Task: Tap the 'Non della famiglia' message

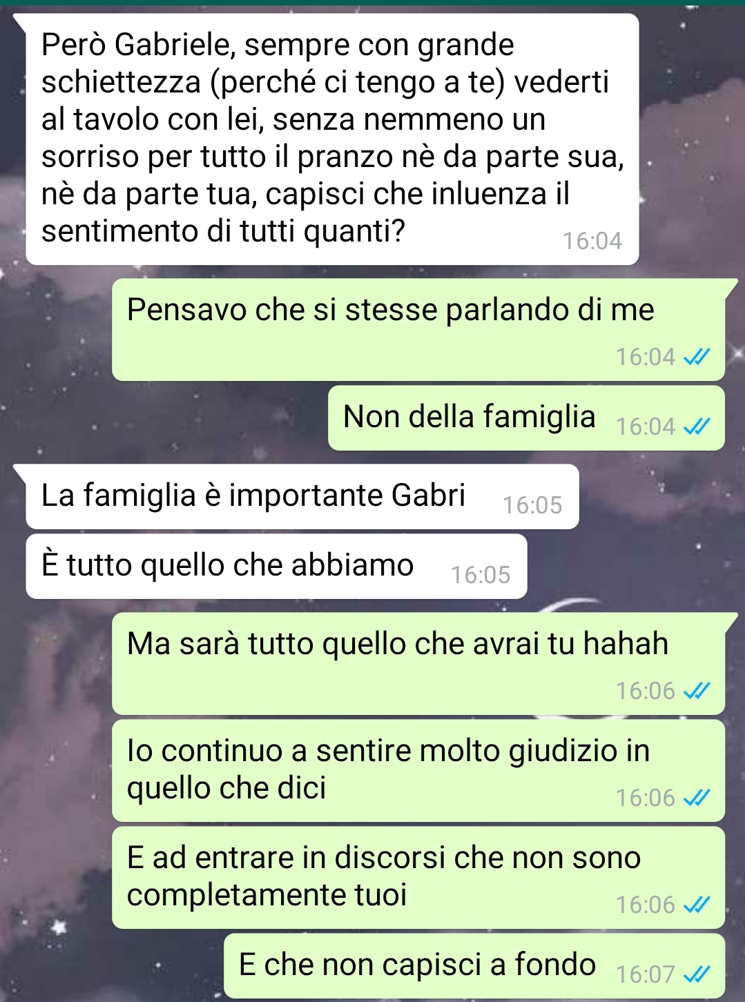Action: click(x=526, y=418)
